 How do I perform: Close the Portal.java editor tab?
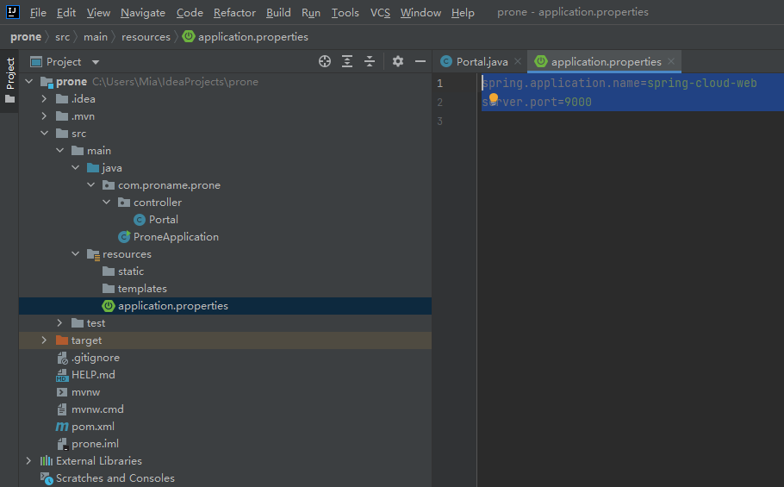click(x=518, y=61)
